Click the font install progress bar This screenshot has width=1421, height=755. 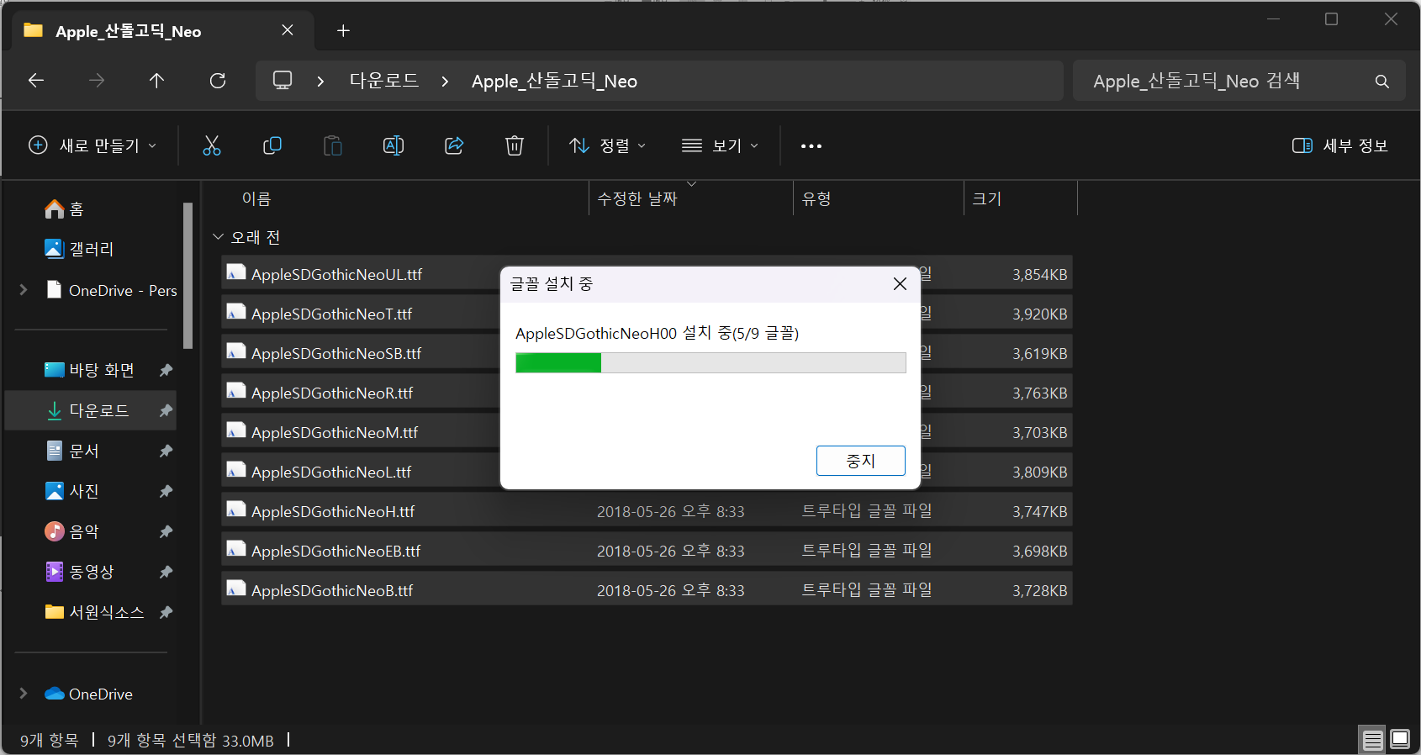coord(710,362)
